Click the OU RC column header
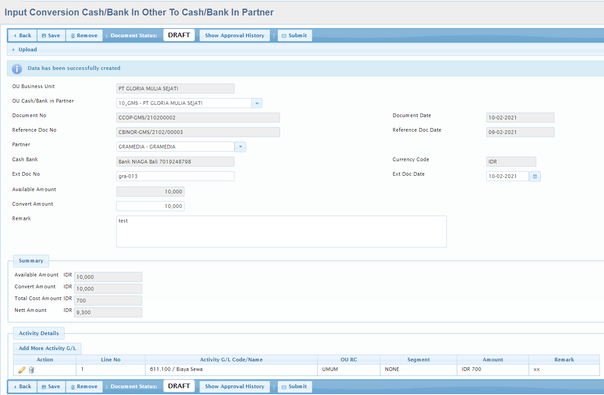This screenshot has width=604, height=395. click(349, 360)
